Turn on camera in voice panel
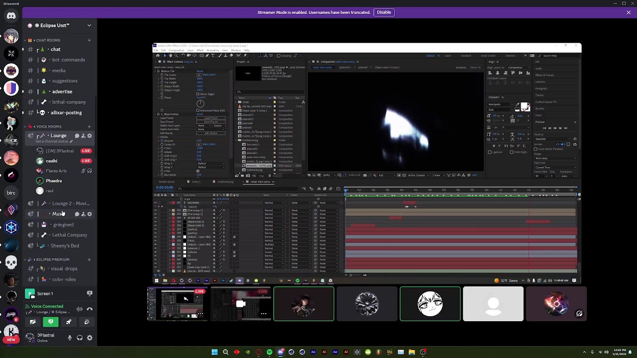 coord(33,322)
